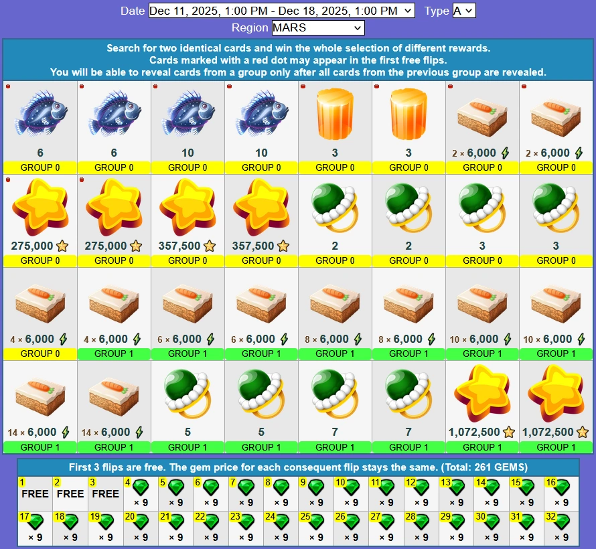Viewport: 596px width, 549px height.
Task: Click the green gem for flip 15
Action: [x=527, y=487]
